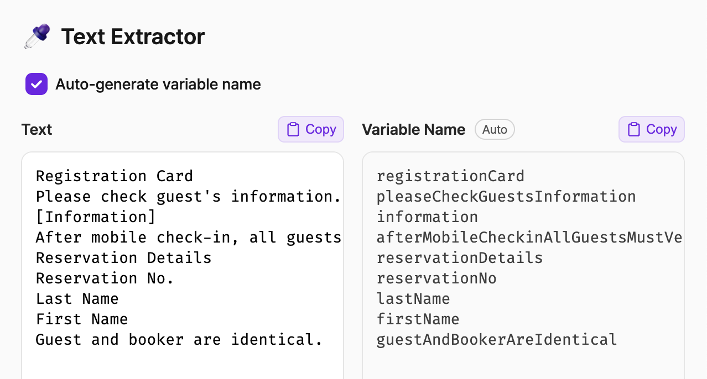Screen dimensions: 707x379
Task: Click the "Registration Card" text line
Action: 115,176
